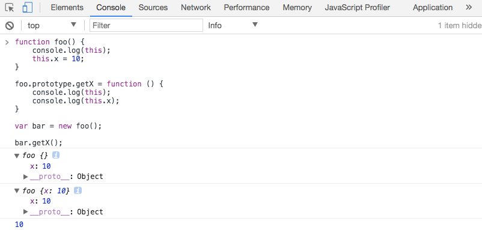
Task: Expand __proto__ under the first foo object
Action: [x=26, y=177]
